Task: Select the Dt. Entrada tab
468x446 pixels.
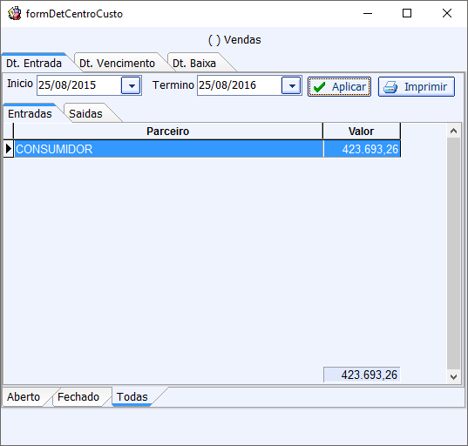Action: point(34,63)
